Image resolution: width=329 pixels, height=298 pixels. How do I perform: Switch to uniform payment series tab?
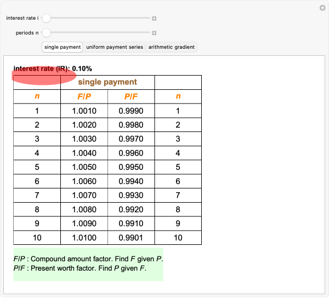tap(115, 47)
